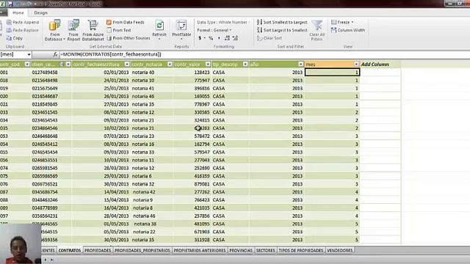Screen dimensions: 470x264
Task: Select the CONTRATOS sheet tab
Action: coord(70,250)
